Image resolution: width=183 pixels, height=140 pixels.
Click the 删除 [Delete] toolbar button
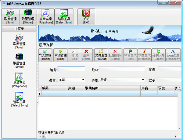[x=86, y=55]
